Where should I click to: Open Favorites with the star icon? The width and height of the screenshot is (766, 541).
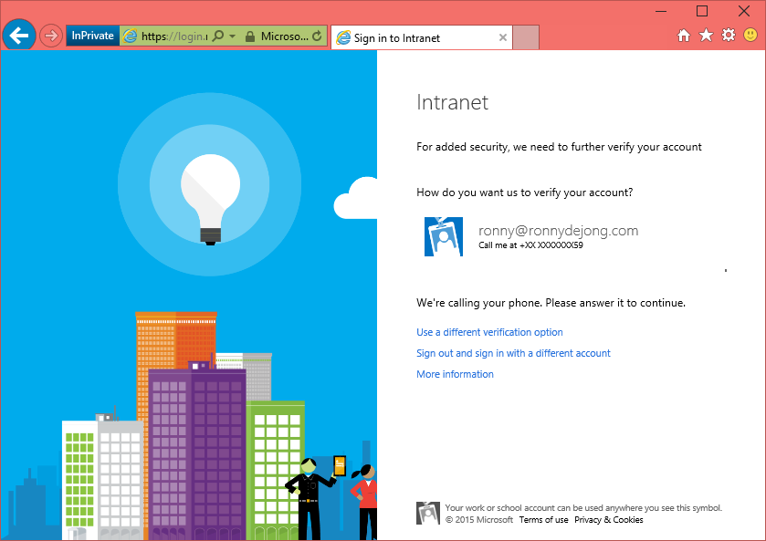[x=706, y=36]
